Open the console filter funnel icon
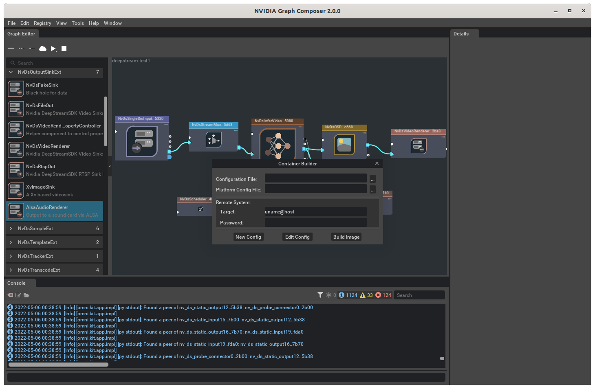The image size is (595, 389). [320, 294]
